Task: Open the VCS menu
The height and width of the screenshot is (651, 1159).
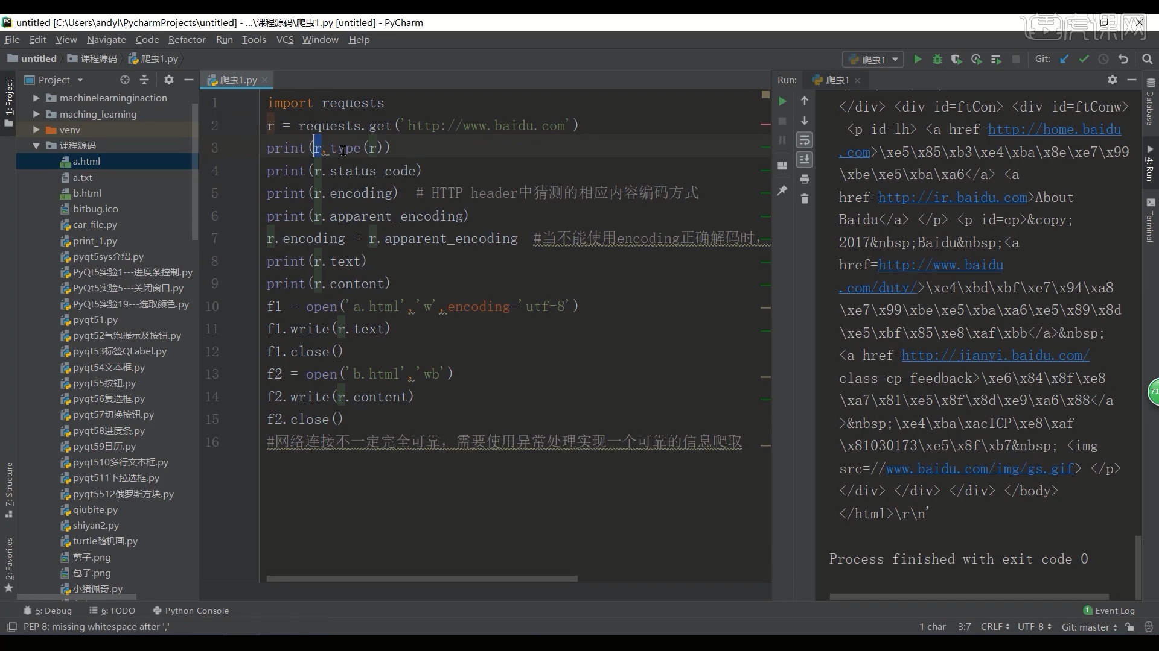Action: [284, 39]
